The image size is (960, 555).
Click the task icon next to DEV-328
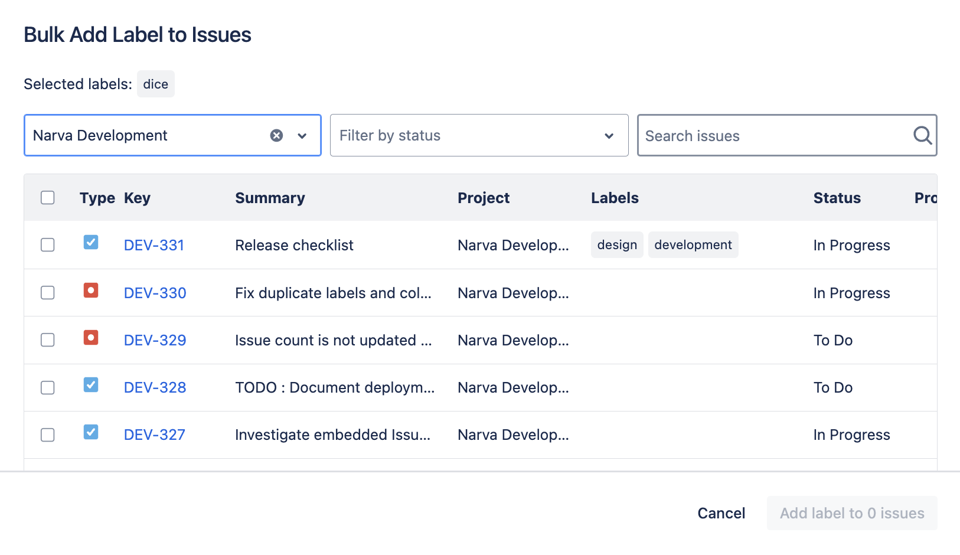90,385
